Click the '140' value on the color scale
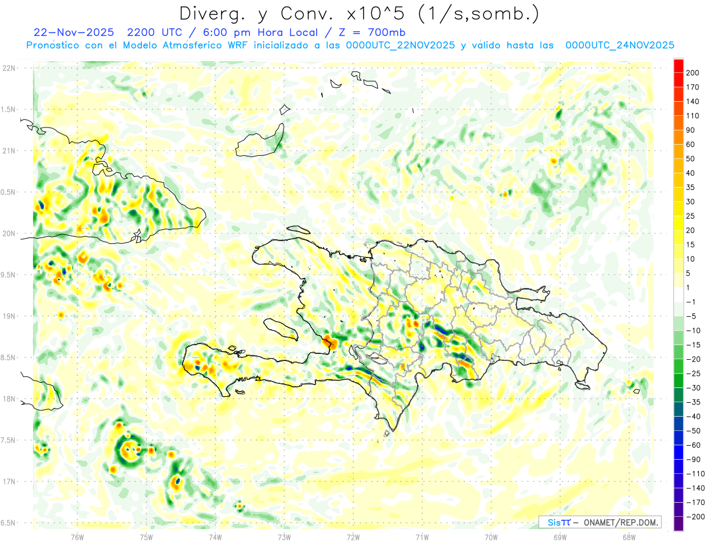The width and height of the screenshot is (706, 545). point(692,102)
